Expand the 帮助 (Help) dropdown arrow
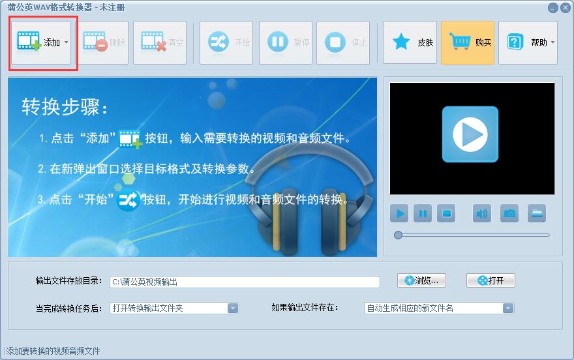574x360 pixels. [553, 42]
